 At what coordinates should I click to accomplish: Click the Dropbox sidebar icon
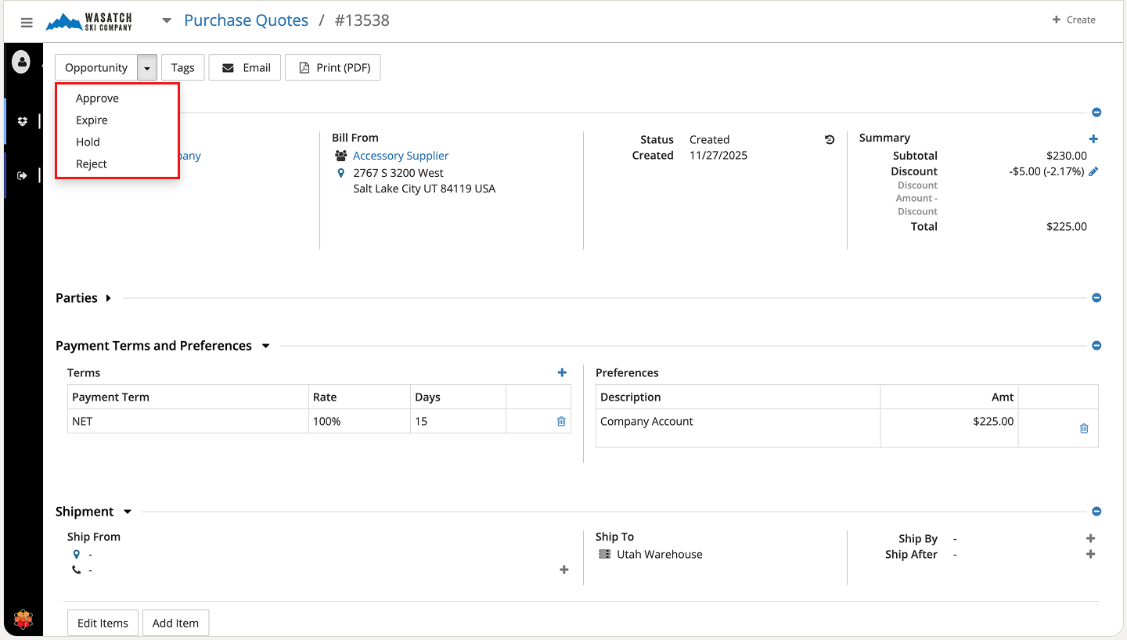(22, 121)
